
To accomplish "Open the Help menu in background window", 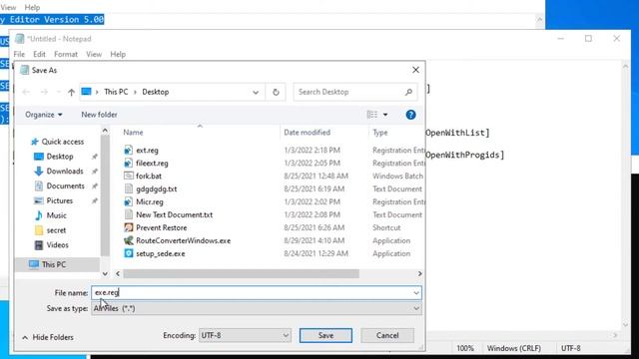I will click(32, 7).
